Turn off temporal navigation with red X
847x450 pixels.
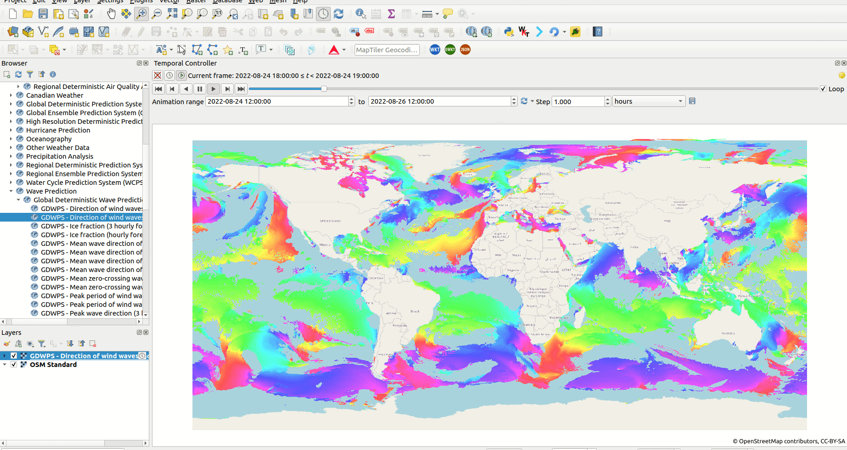(158, 76)
